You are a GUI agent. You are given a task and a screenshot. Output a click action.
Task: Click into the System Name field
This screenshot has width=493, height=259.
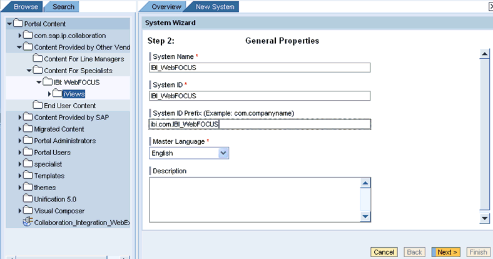[260, 68]
